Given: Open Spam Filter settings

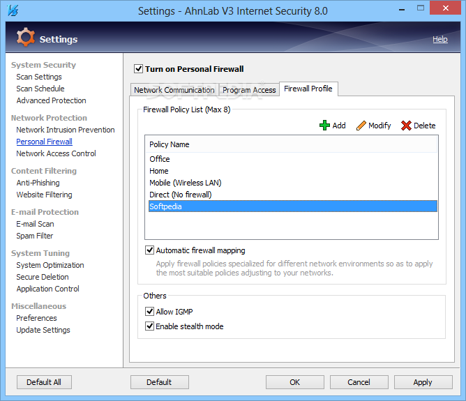Looking at the screenshot, I should [35, 236].
